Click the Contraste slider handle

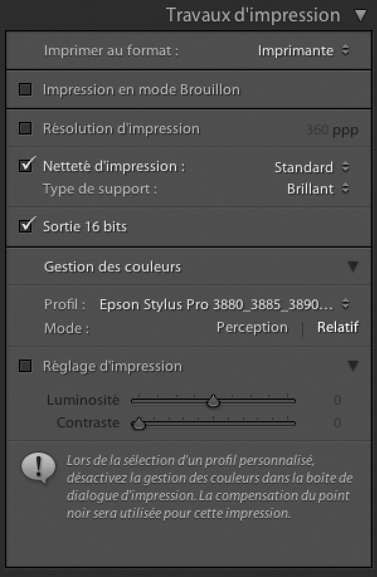pyautogui.click(x=138, y=424)
